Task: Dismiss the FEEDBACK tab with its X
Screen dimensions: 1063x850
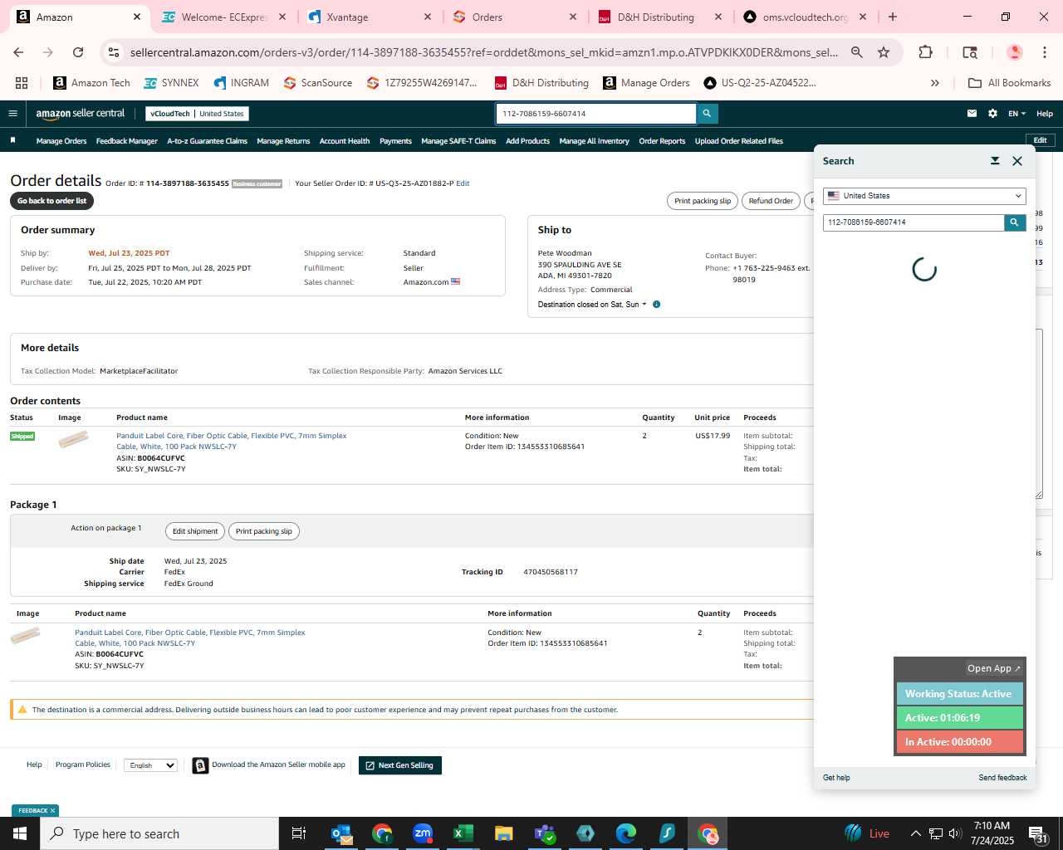Action: tap(52, 811)
